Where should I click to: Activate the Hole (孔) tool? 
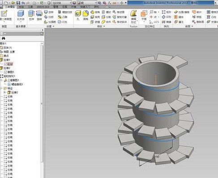78,15
